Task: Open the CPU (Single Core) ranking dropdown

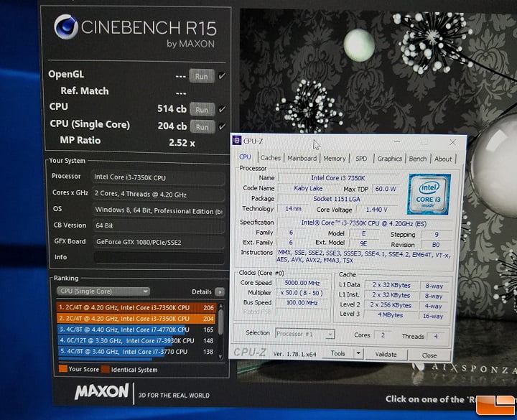Action: pyautogui.click(x=103, y=291)
